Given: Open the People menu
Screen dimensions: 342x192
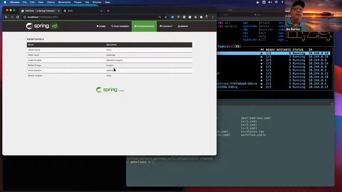Looking at the screenshot, I should (x=77, y=2).
